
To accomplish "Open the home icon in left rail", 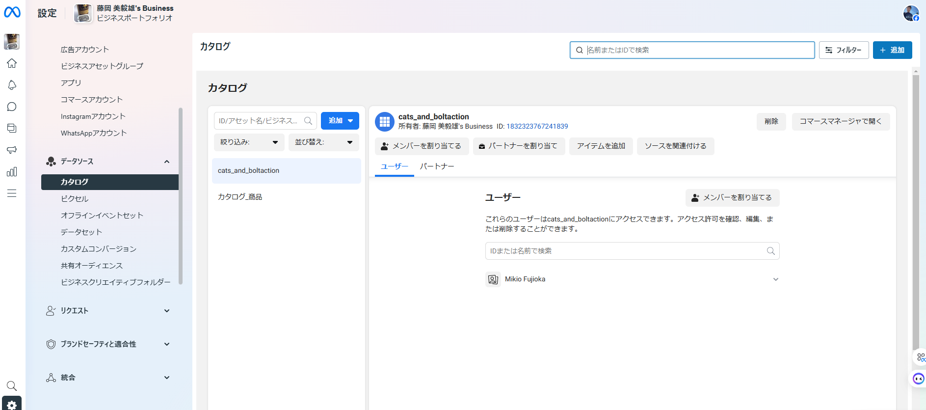I will [x=12, y=63].
